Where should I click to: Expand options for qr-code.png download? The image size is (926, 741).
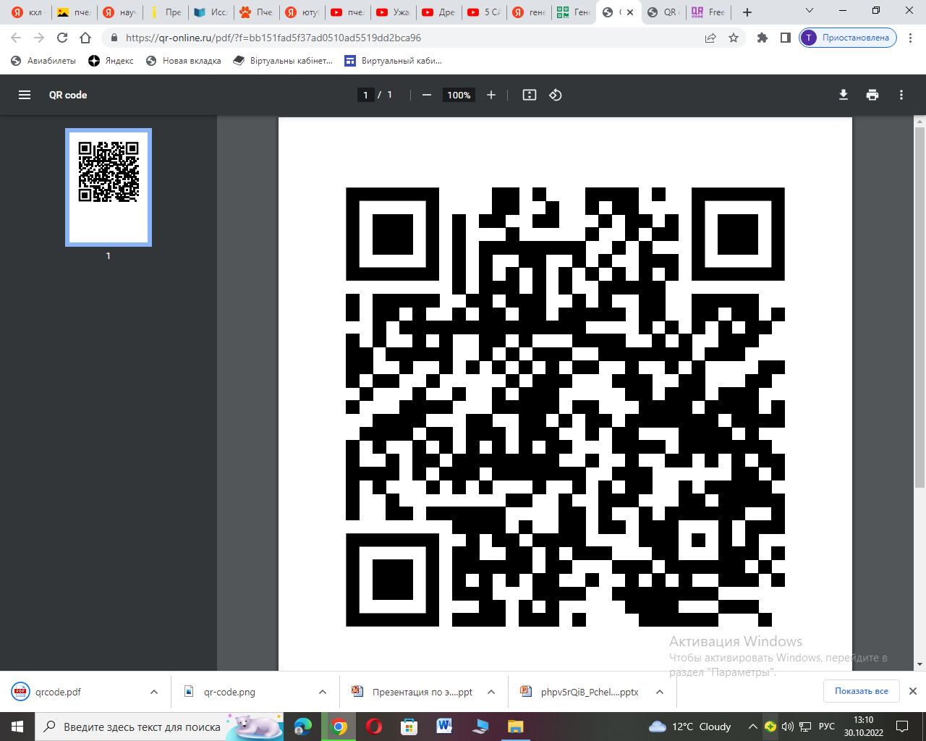pos(323,692)
